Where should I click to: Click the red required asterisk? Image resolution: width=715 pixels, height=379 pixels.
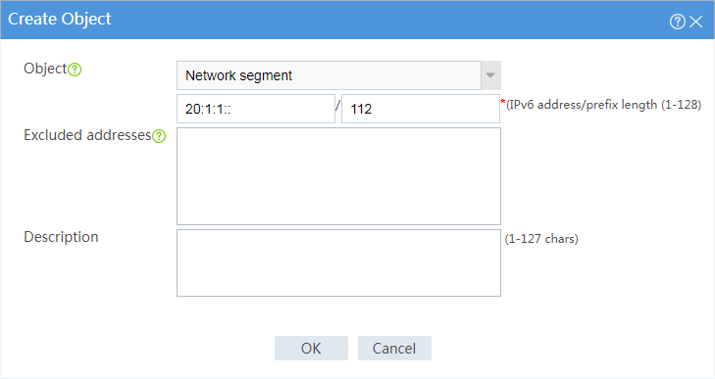pyautogui.click(x=503, y=102)
